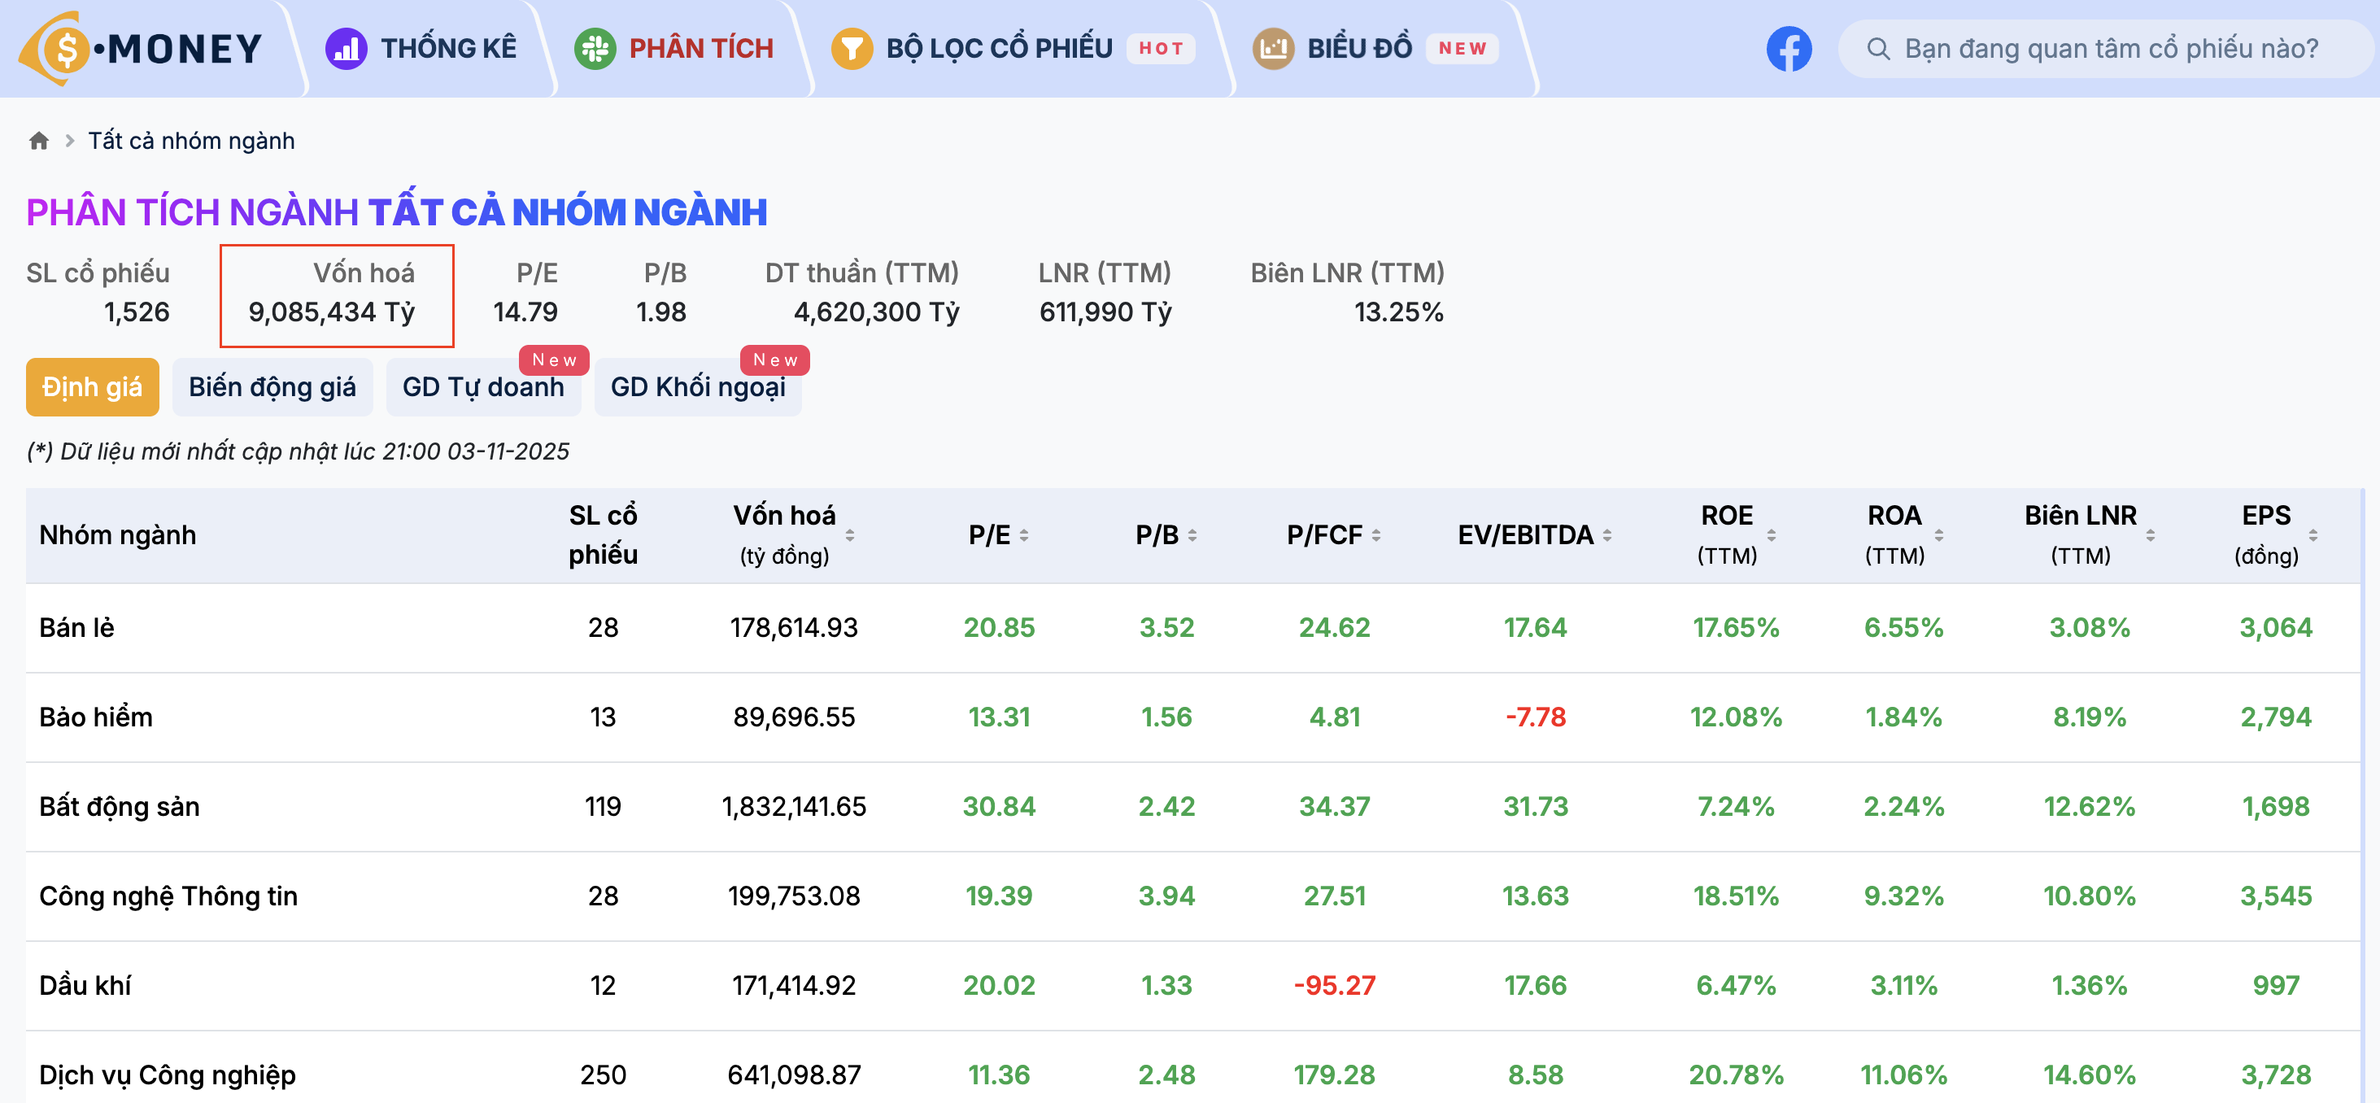Click the orange filter funnel icon

pyautogui.click(x=851, y=48)
